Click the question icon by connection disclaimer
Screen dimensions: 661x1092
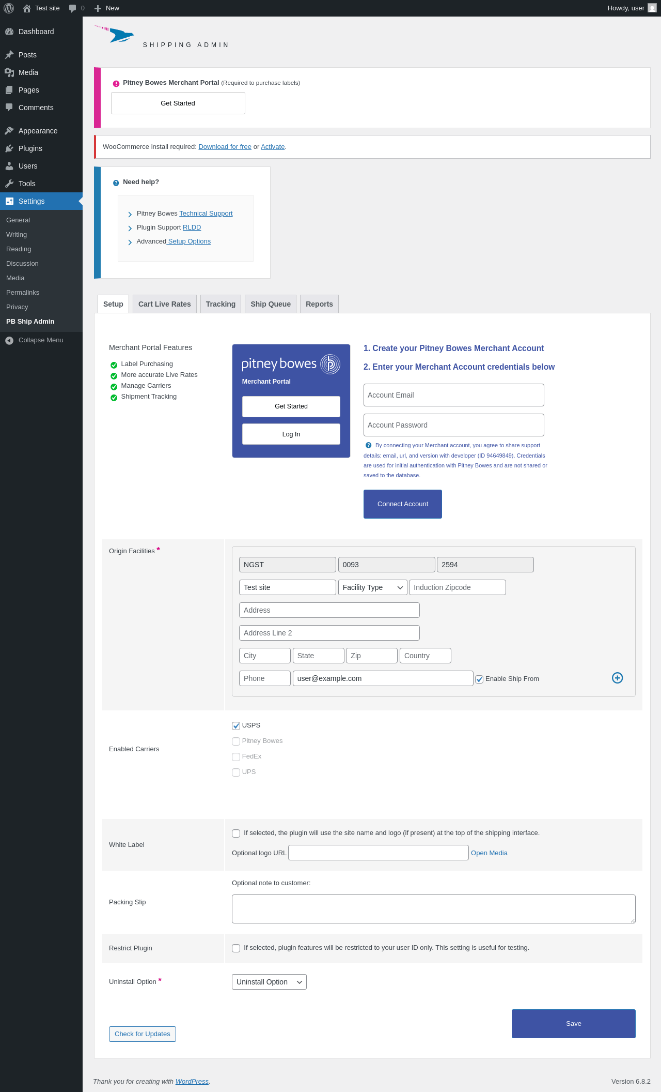point(369,445)
